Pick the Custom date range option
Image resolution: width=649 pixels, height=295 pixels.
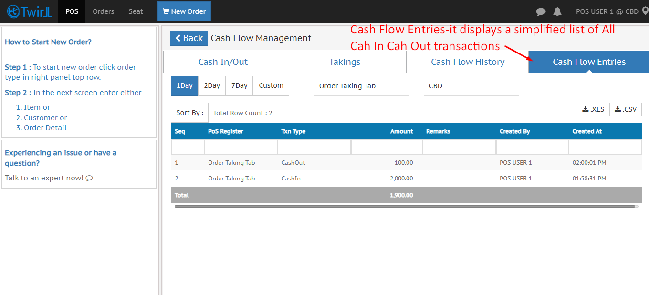(x=271, y=86)
